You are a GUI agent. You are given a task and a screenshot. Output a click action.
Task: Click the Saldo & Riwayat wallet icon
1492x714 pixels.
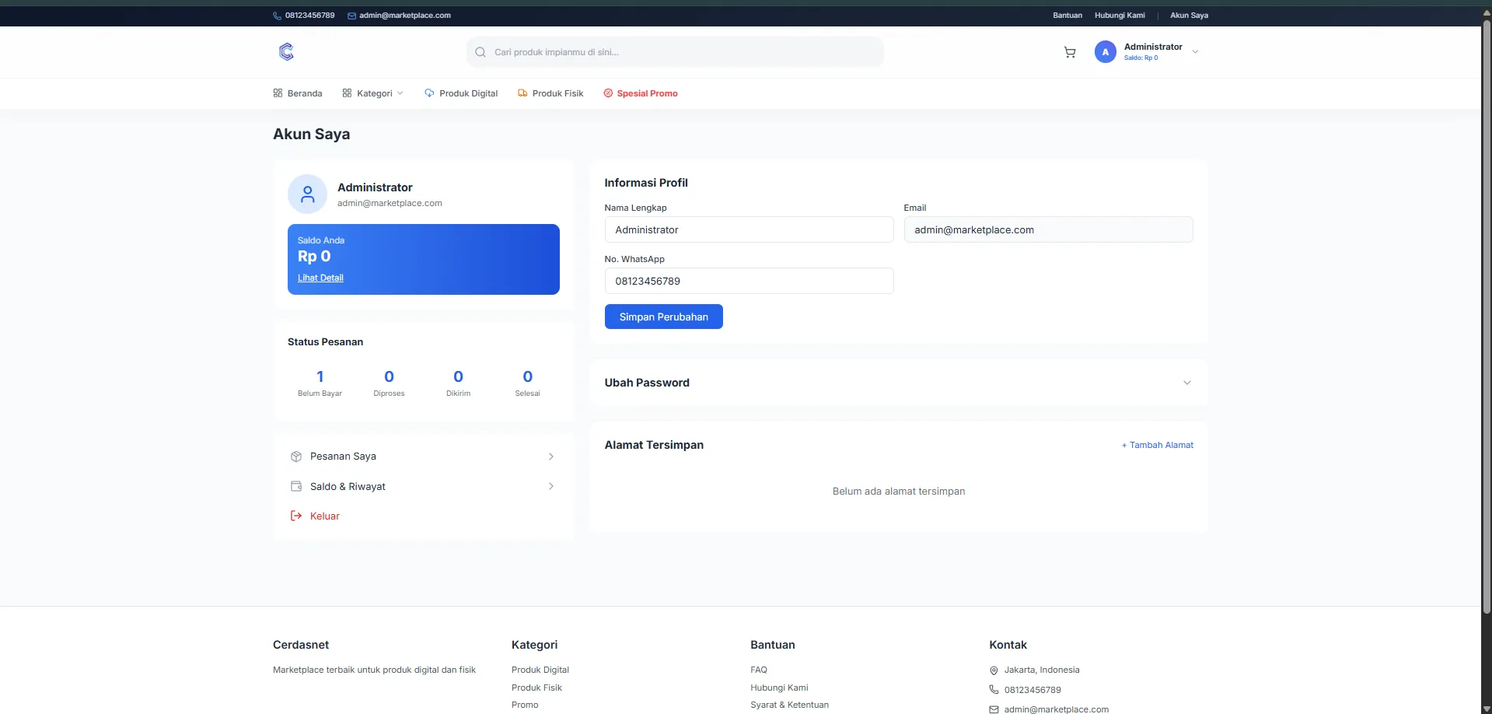click(296, 486)
